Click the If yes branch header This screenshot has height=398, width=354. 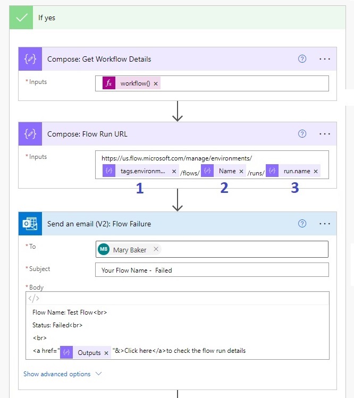point(178,18)
